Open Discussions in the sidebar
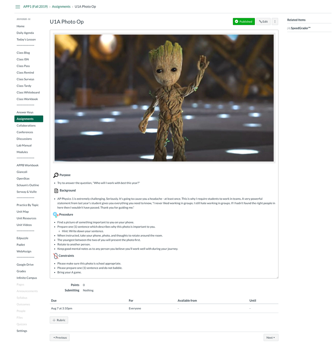This screenshot has width=336, height=348. (x=24, y=139)
